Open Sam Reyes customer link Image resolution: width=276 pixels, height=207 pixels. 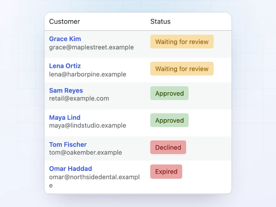66,90
